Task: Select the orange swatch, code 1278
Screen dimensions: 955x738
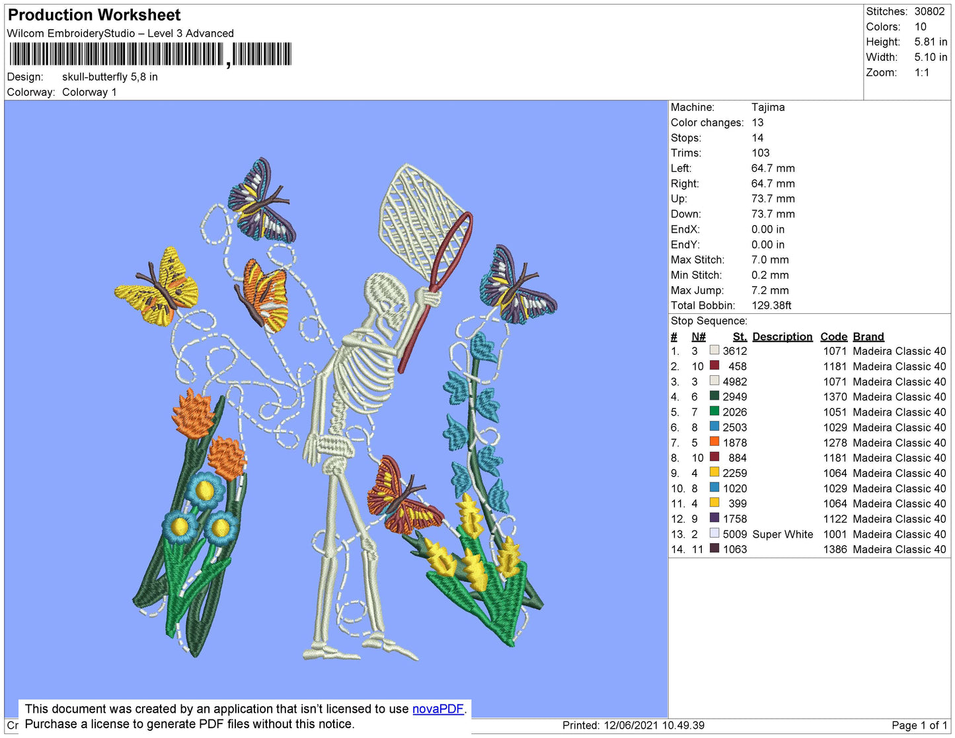Action: click(x=714, y=441)
